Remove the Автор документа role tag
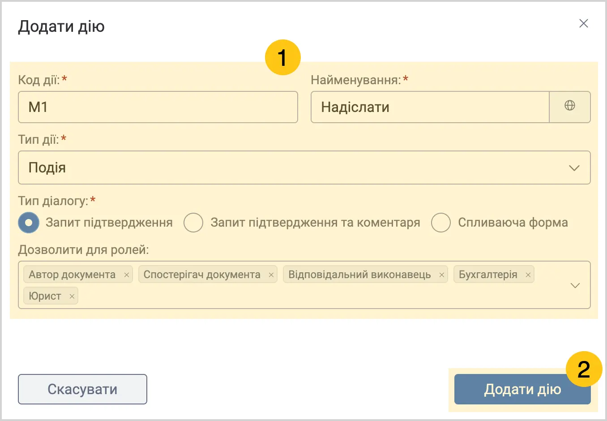The height and width of the screenshot is (421, 607). tap(127, 275)
